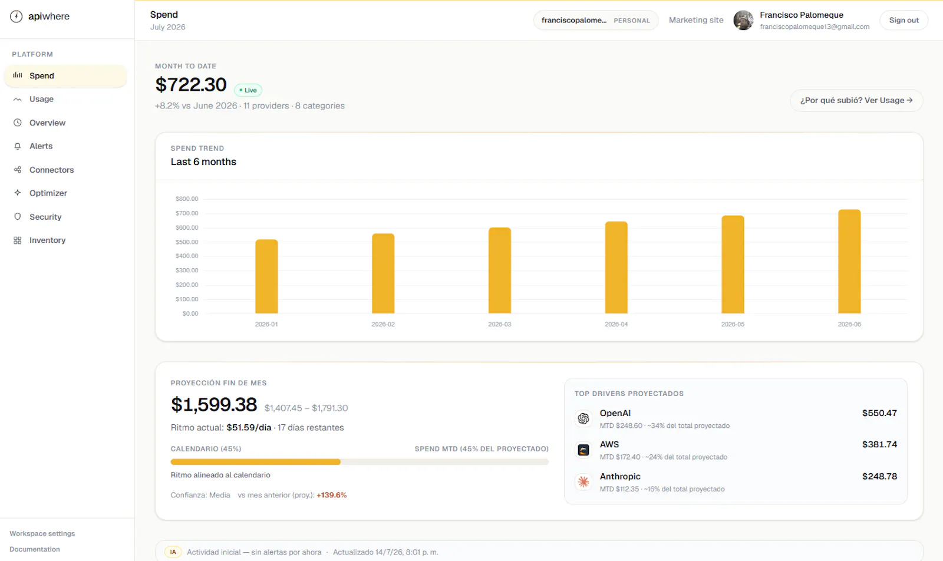Click the Security shield icon
943x561 pixels.
18,217
